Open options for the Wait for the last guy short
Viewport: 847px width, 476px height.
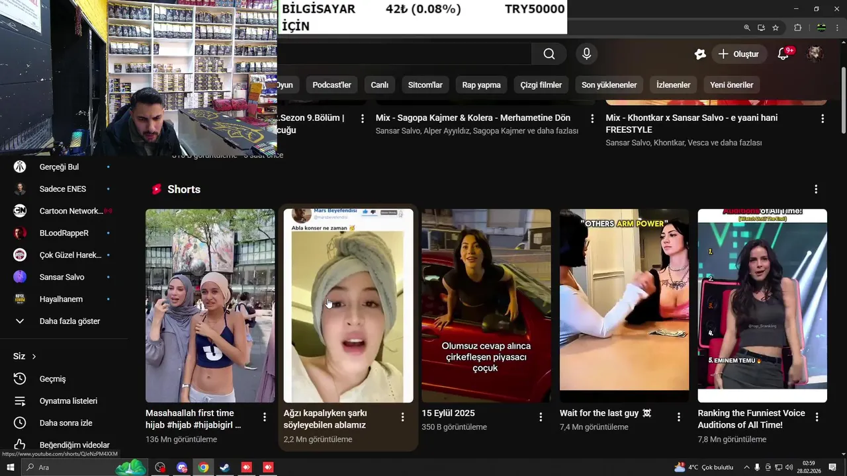[x=678, y=417]
